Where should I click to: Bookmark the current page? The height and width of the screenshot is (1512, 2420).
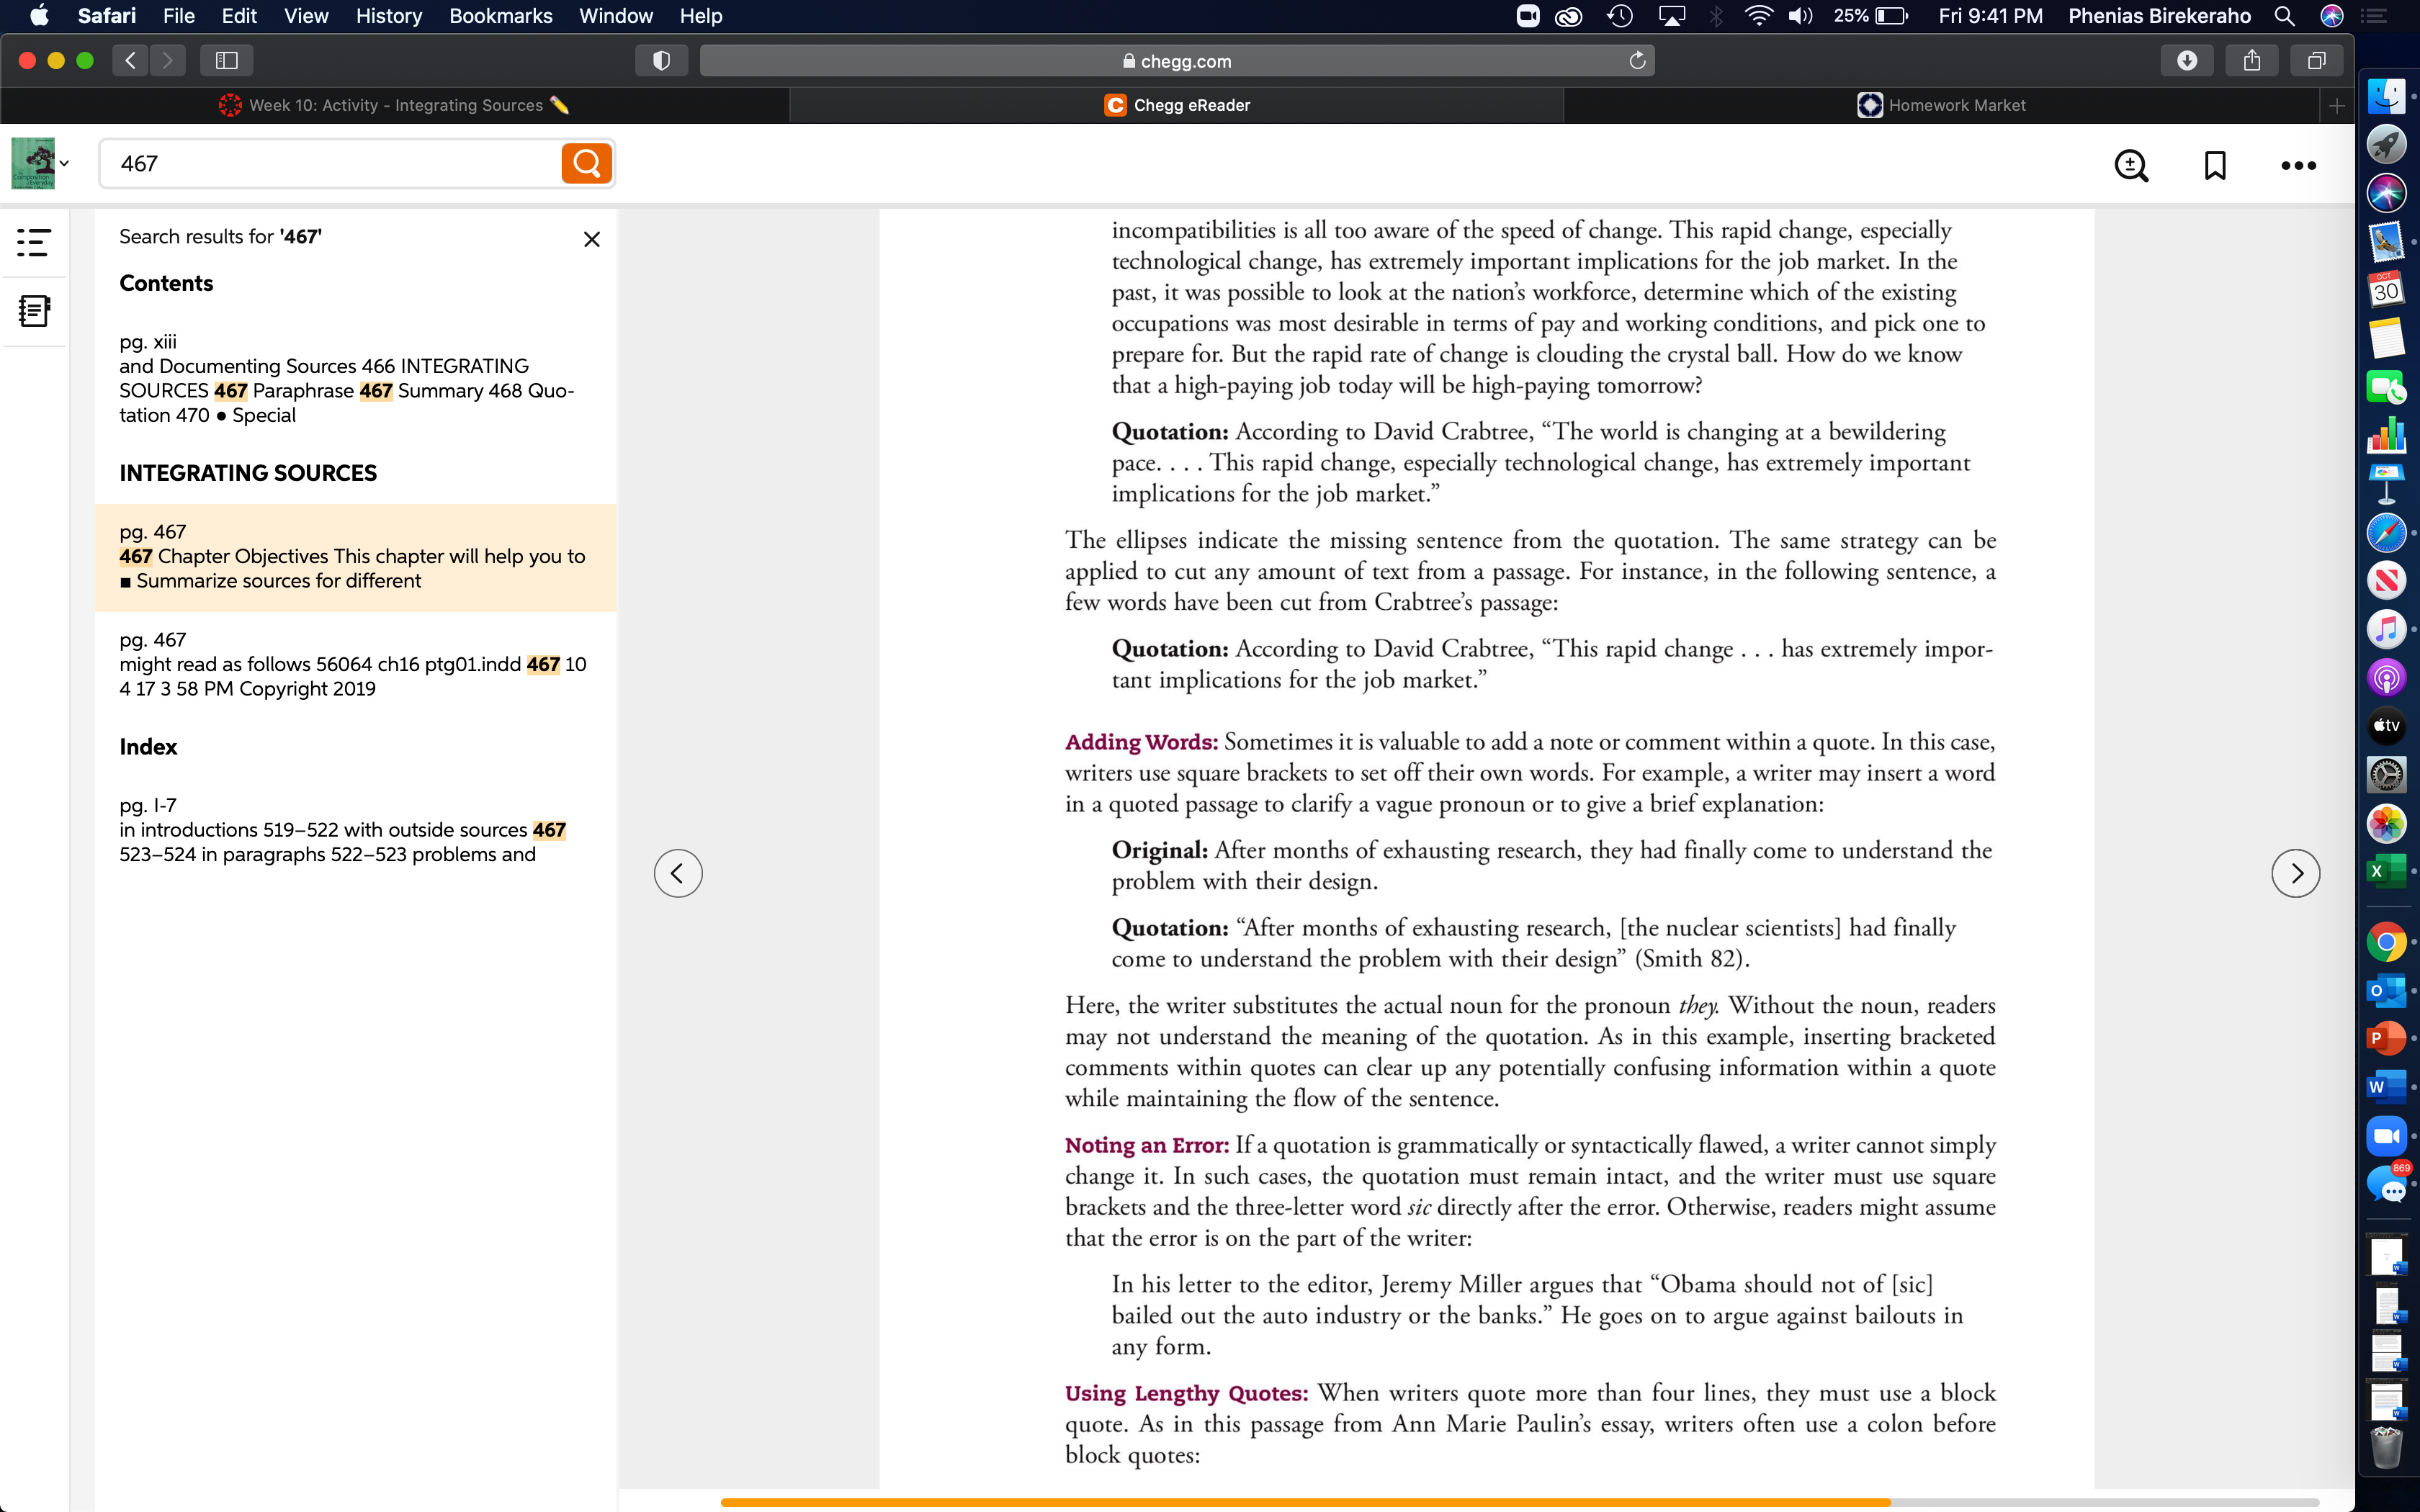pyautogui.click(x=2215, y=165)
